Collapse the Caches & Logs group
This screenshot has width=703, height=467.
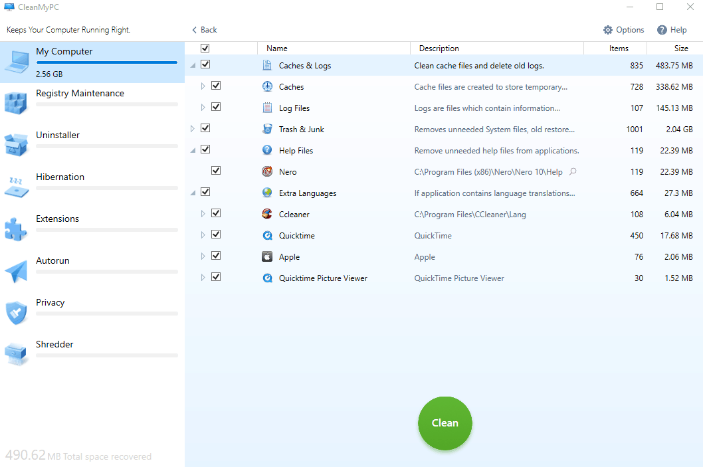193,66
